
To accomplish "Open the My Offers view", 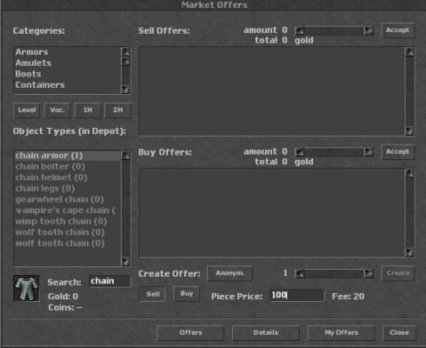I will tap(341, 333).
